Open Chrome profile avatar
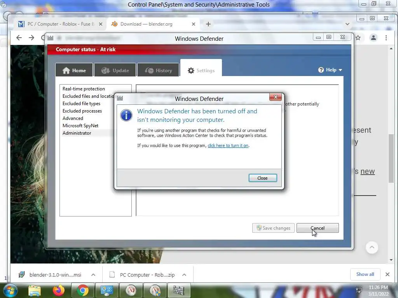 click(374, 38)
